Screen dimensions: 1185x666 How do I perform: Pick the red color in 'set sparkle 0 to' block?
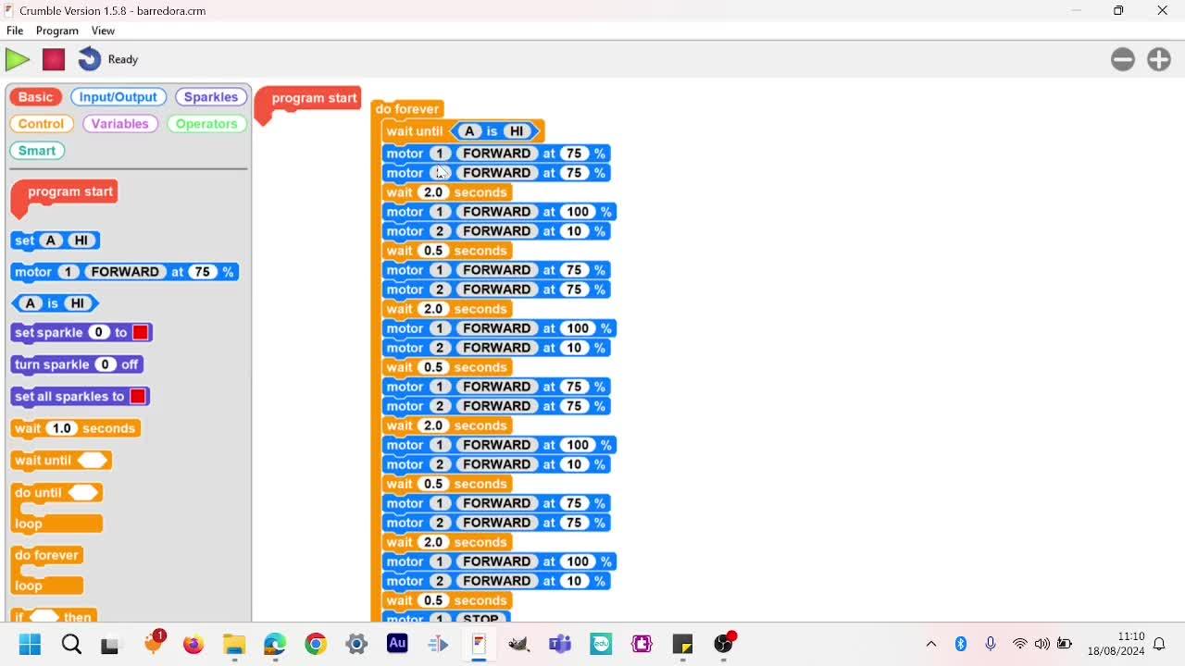tap(141, 332)
